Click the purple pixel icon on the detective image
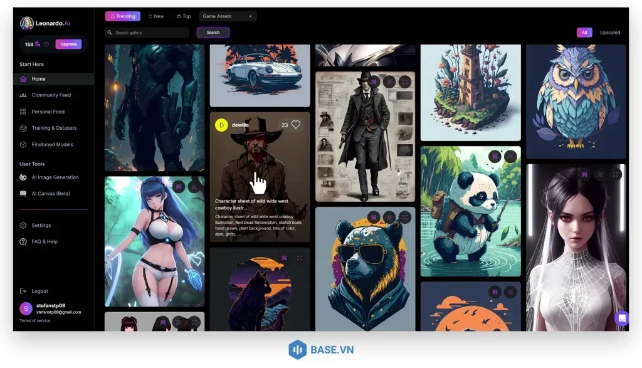This screenshot has width=642, height=368. point(374,82)
